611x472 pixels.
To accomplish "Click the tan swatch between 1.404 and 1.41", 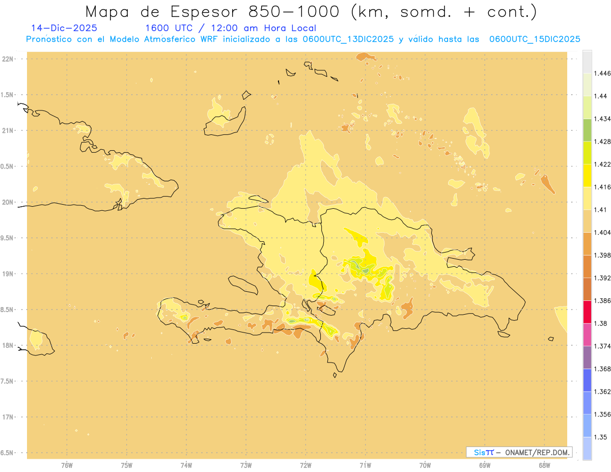I will pos(588,220).
